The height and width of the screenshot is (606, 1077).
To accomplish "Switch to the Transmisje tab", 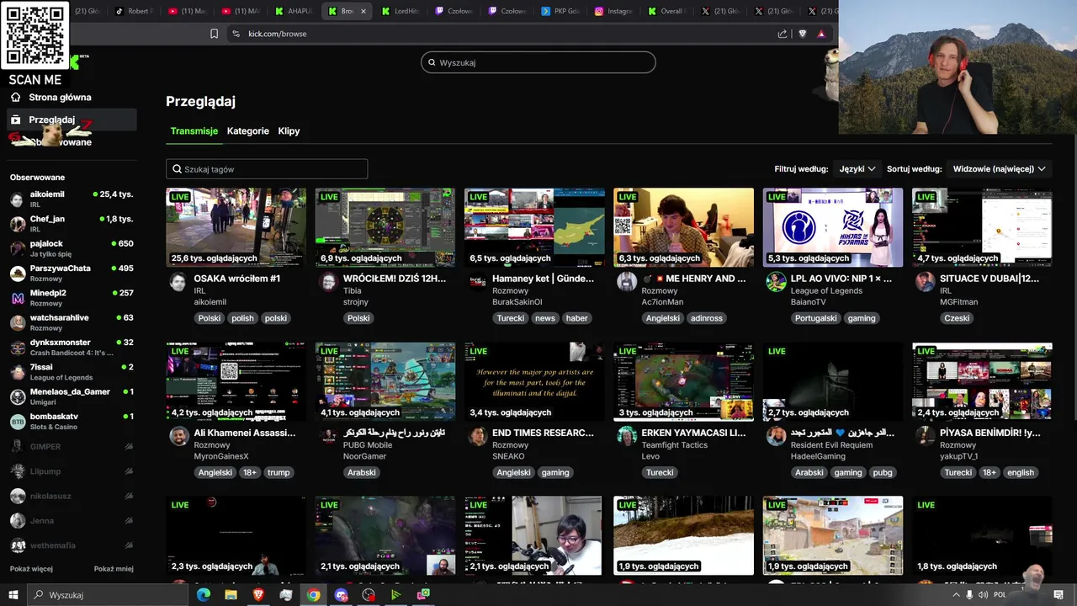I will click(194, 131).
